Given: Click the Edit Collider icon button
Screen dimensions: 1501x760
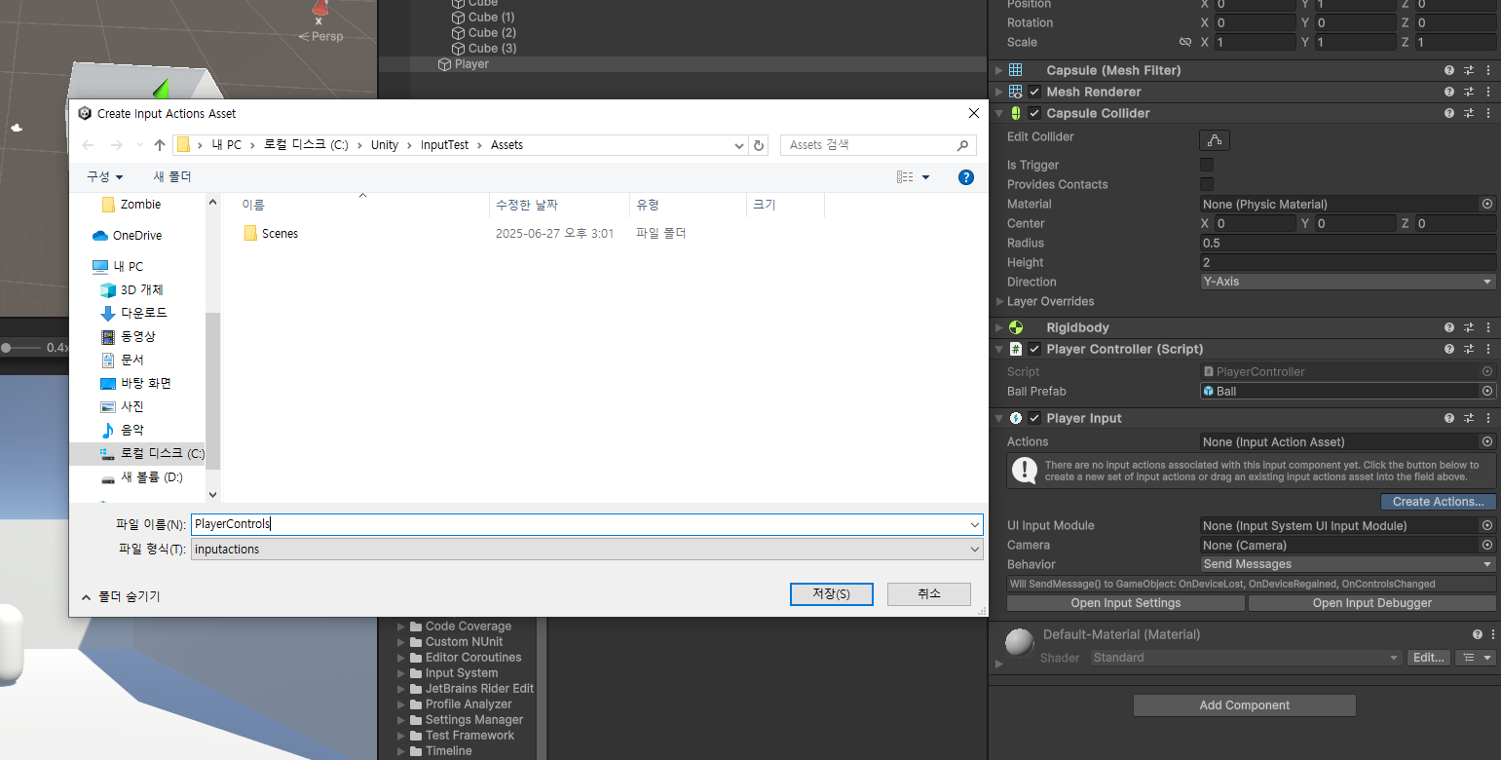Looking at the screenshot, I should (x=1214, y=139).
